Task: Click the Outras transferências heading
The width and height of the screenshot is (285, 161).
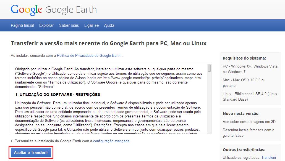Action: (244, 150)
